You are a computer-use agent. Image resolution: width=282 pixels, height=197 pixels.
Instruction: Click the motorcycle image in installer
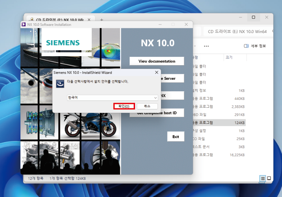(x=90, y=125)
